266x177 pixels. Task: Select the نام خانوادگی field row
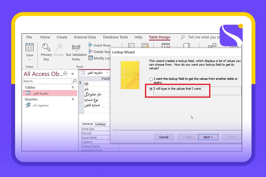pyautogui.click(x=97, y=94)
